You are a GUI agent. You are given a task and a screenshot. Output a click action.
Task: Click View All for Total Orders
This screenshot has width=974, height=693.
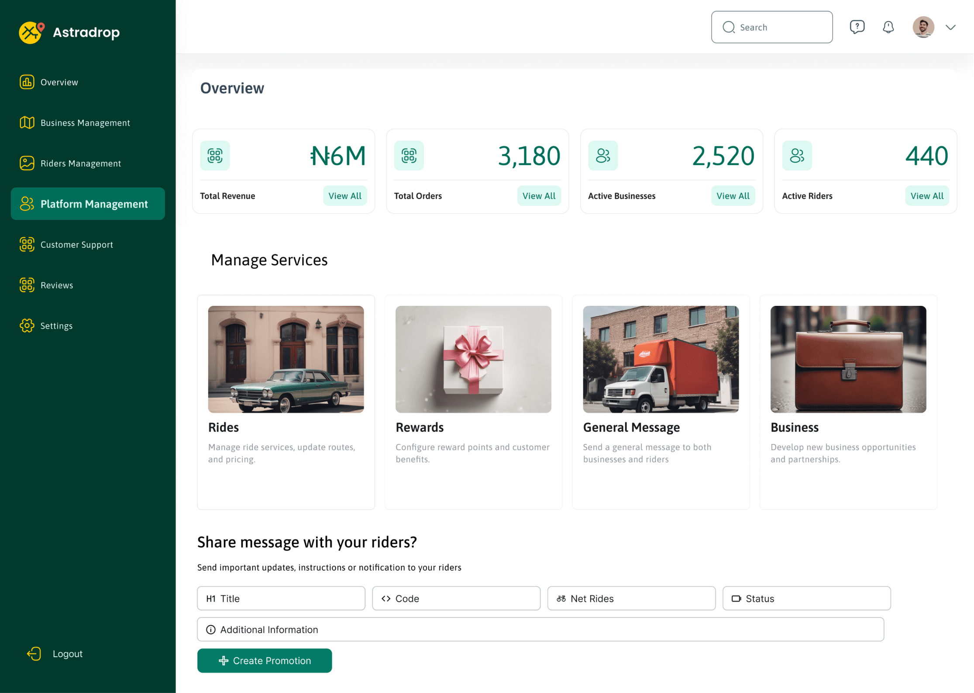539,196
